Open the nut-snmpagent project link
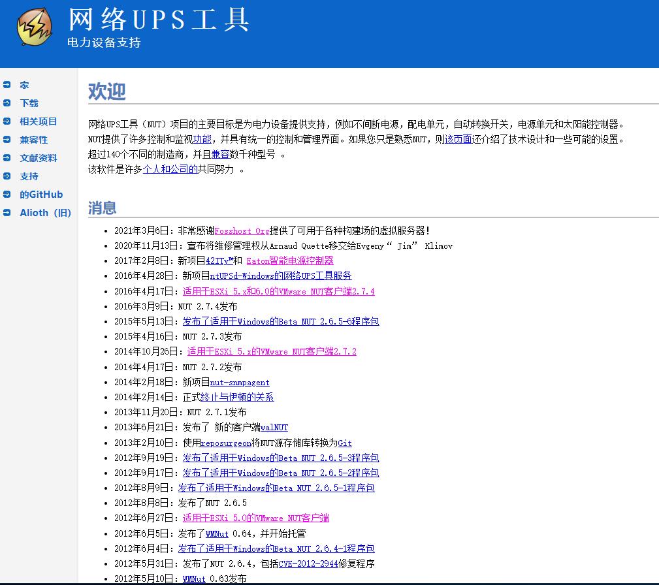The image size is (659, 585). (x=240, y=383)
